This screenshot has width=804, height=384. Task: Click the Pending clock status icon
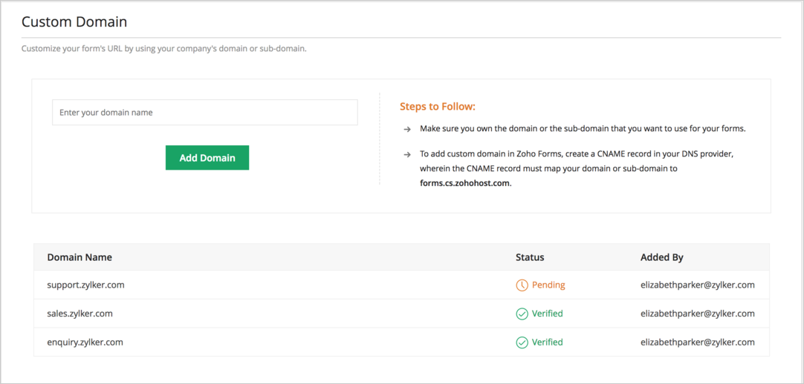(x=522, y=285)
